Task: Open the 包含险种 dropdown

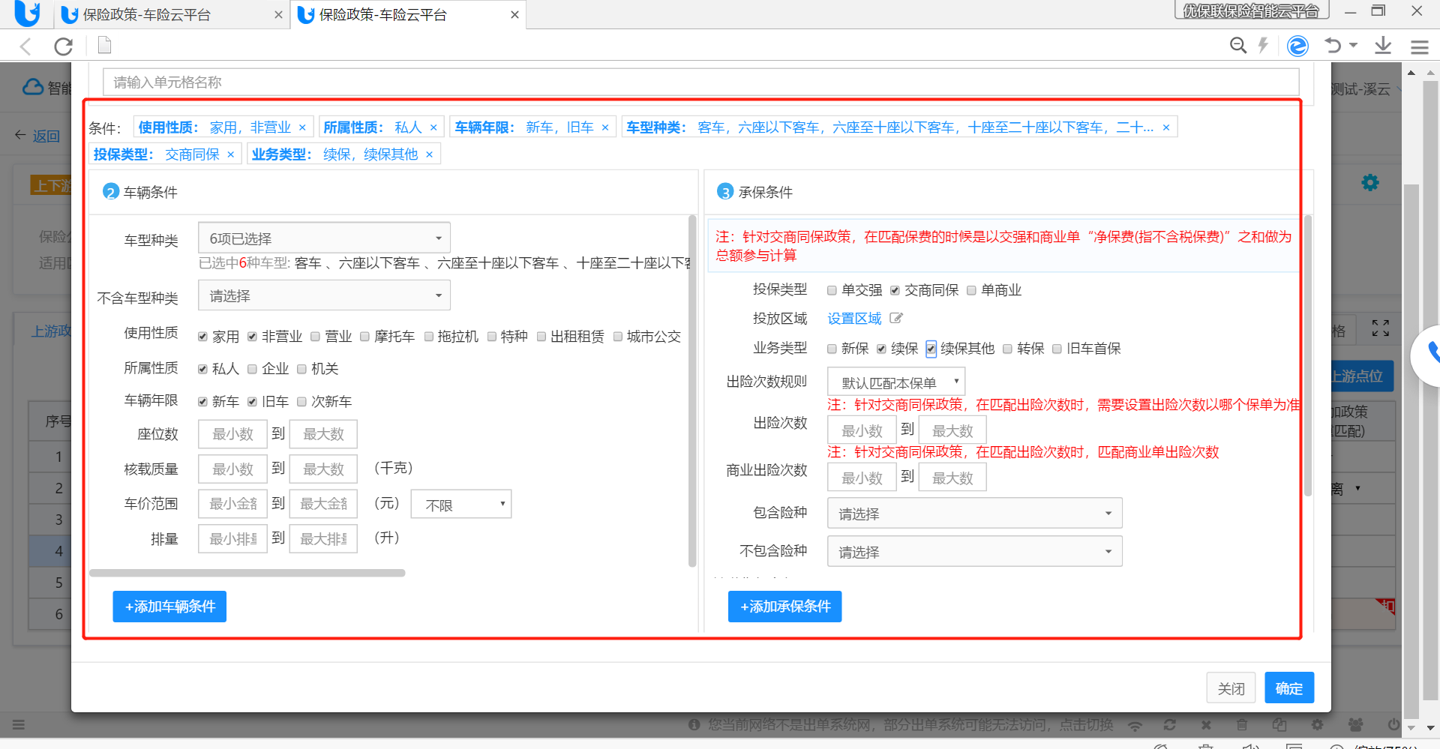Action: tap(975, 514)
